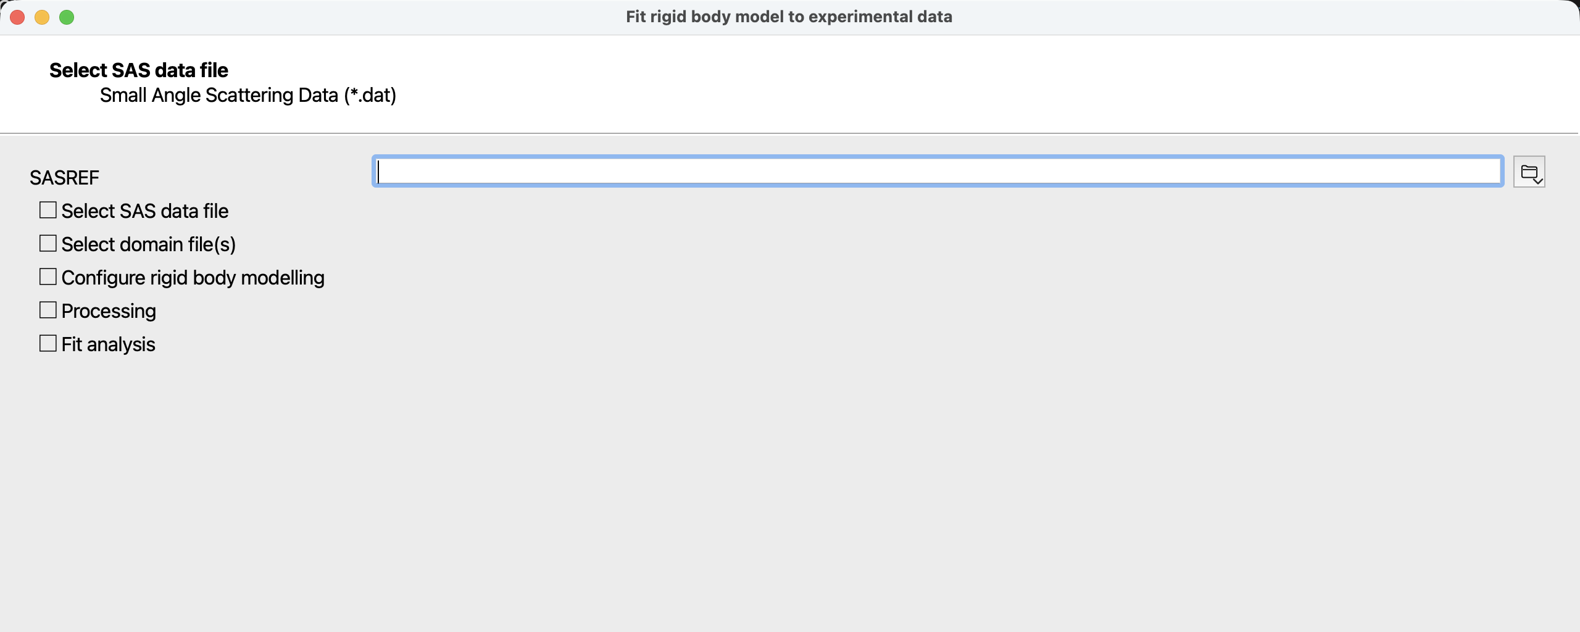Click the Small Angle Scattering Data (*.dat) subtitle
The width and height of the screenshot is (1580, 632).
click(248, 96)
